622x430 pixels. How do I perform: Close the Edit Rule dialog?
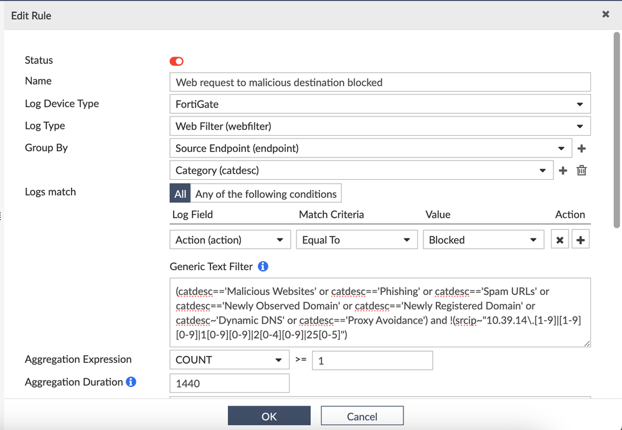click(605, 14)
